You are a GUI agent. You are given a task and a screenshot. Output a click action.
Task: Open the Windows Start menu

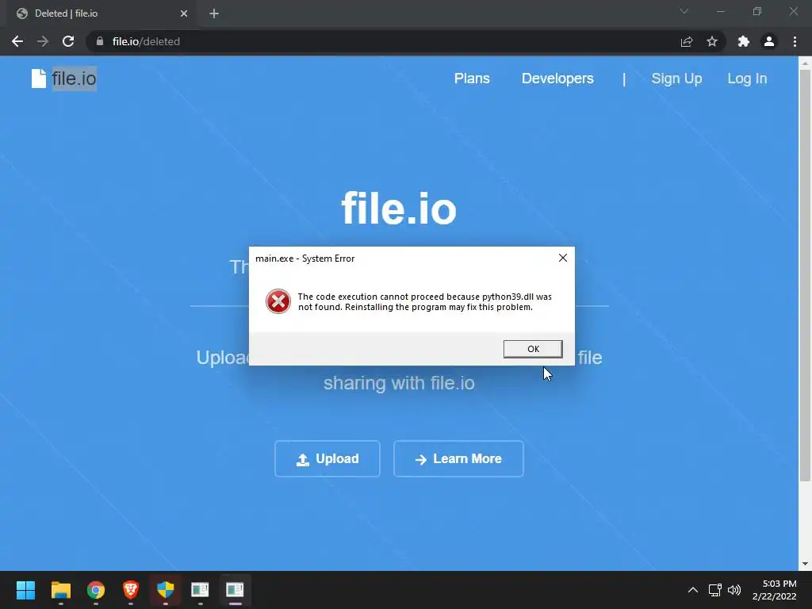(26, 590)
